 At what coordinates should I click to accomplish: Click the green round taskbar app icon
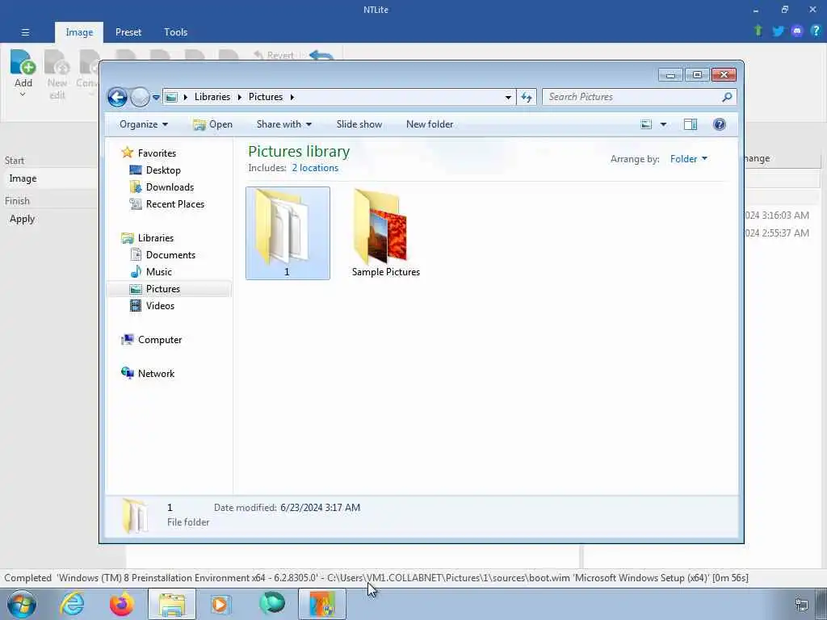point(272,604)
